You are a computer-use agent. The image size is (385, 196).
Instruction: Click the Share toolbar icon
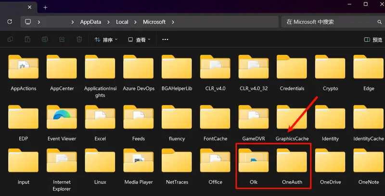pos(62,39)
